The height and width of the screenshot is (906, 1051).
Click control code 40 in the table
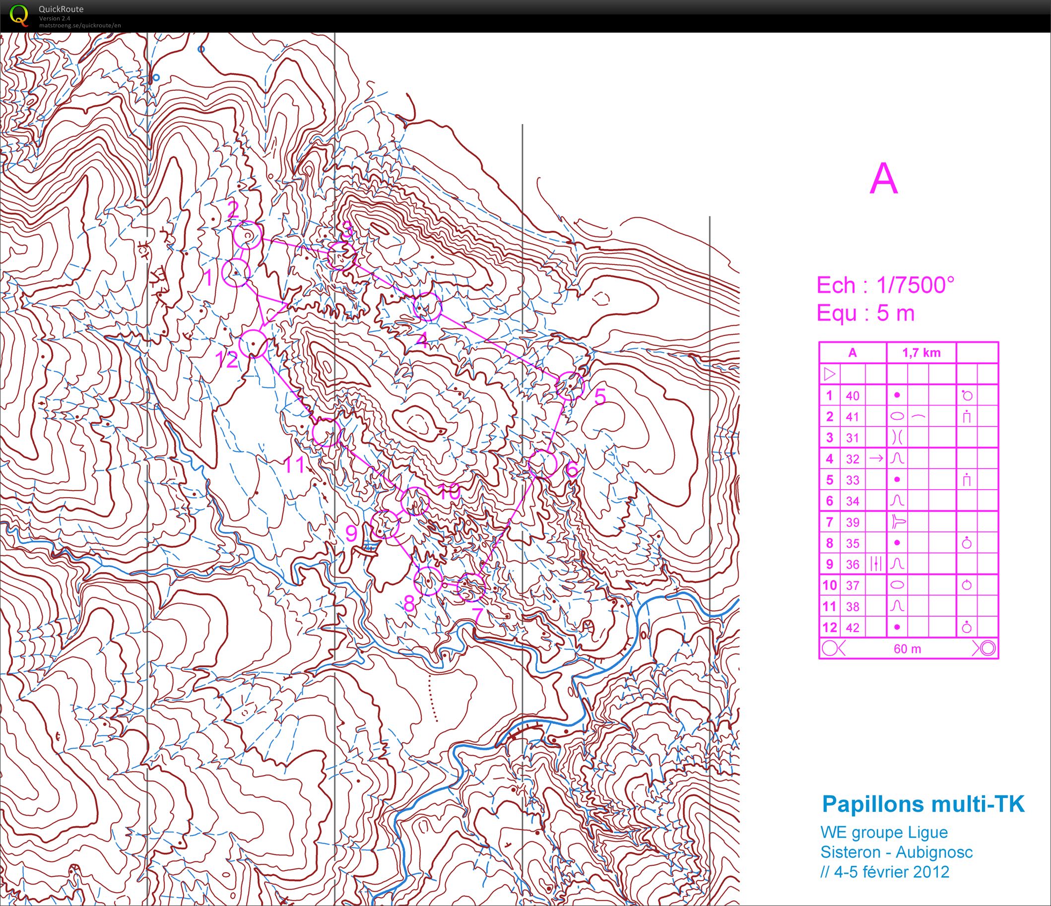pyautogui.click(x=853, y=395)
